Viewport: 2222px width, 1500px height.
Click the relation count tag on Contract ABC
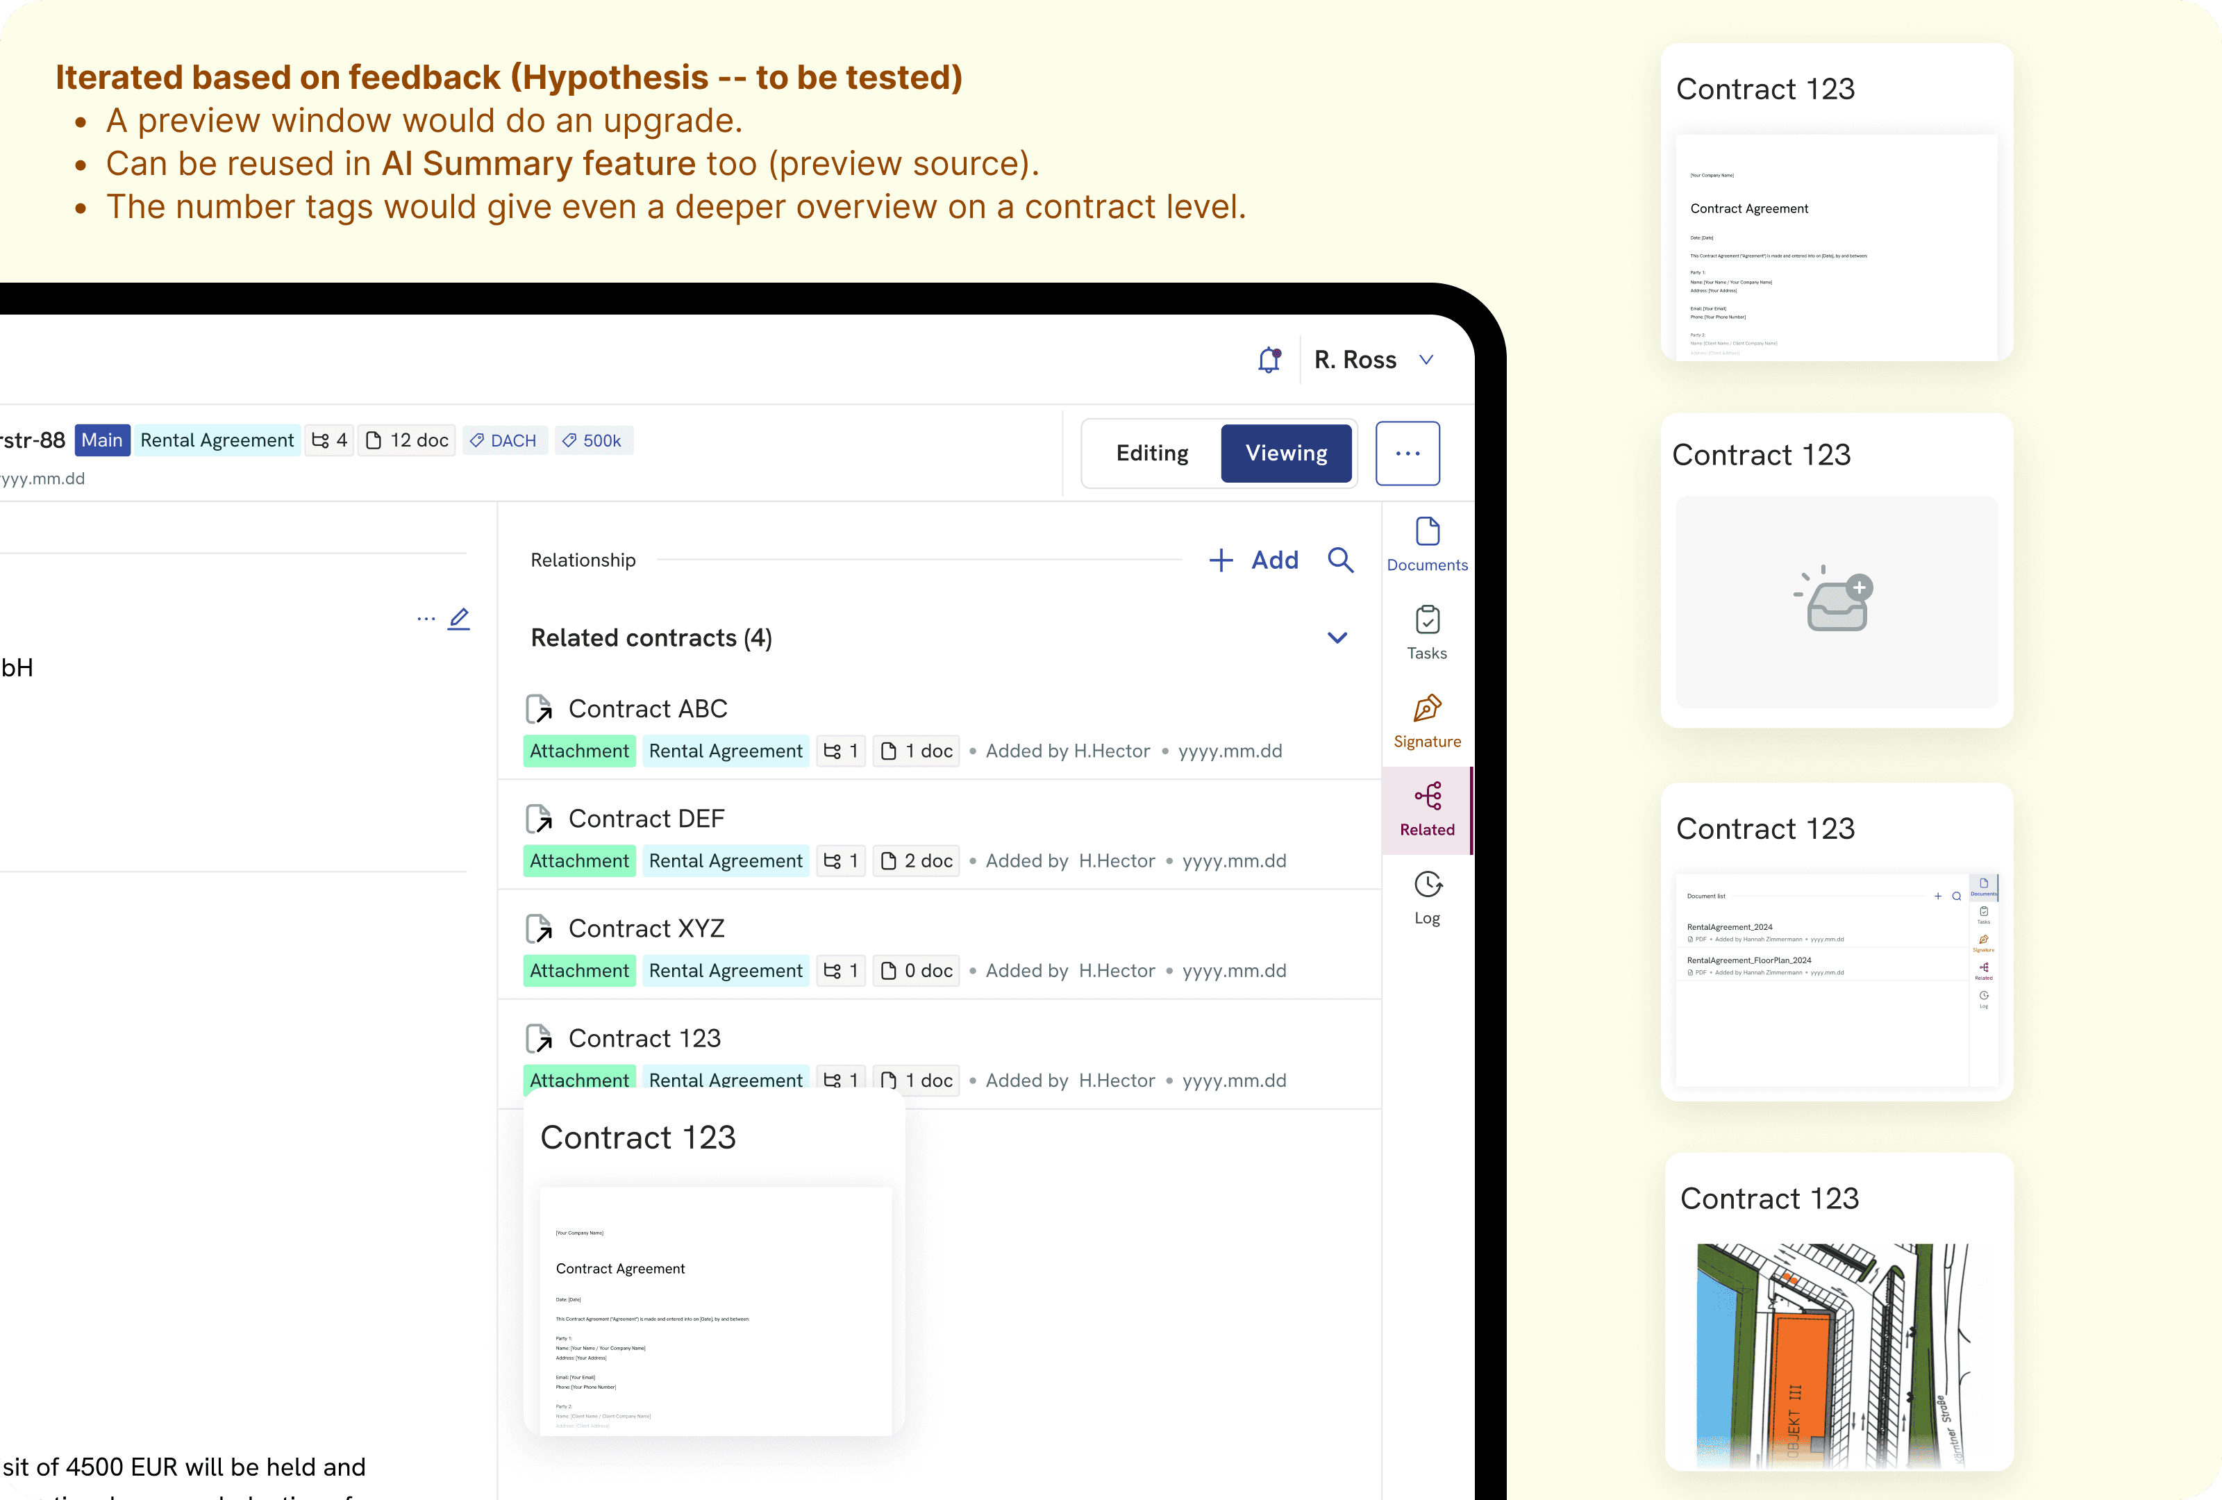point(842,751)
